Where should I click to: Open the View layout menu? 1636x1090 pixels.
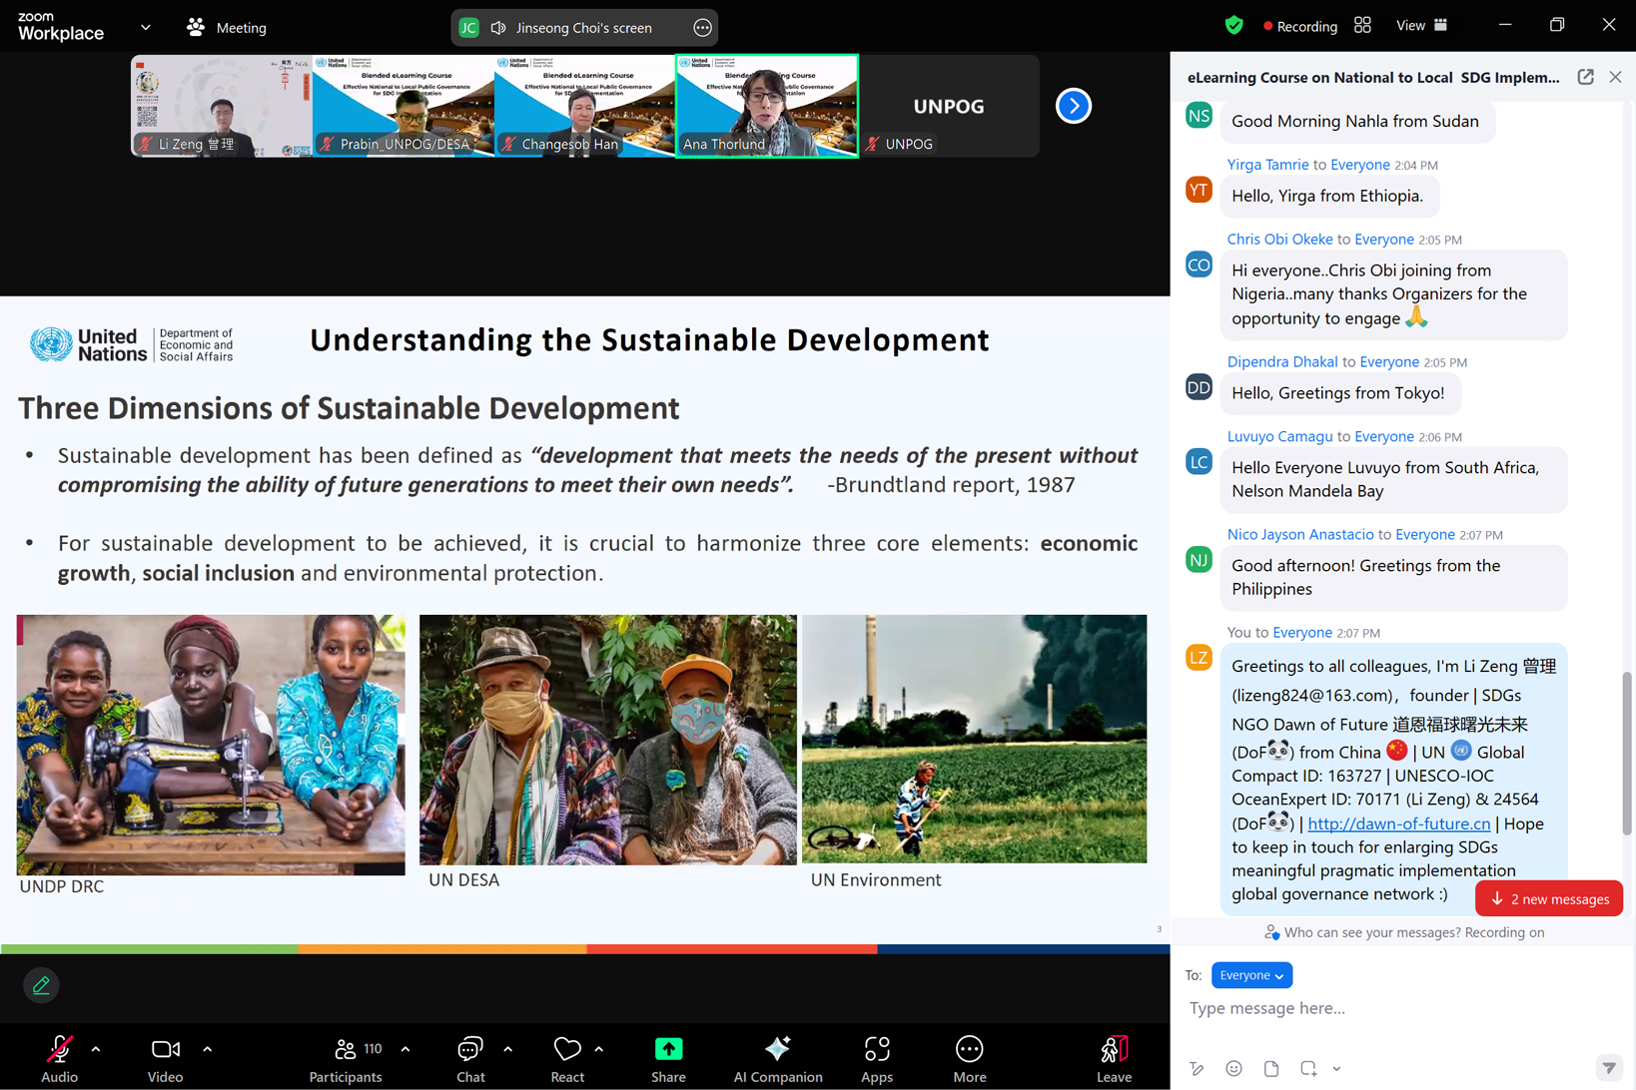(1420, 26)
